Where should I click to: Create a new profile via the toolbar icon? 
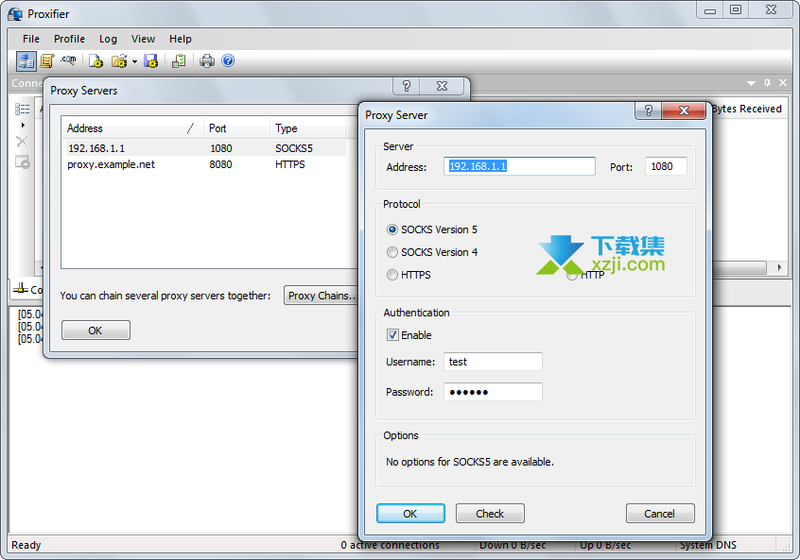pos(96,61)
